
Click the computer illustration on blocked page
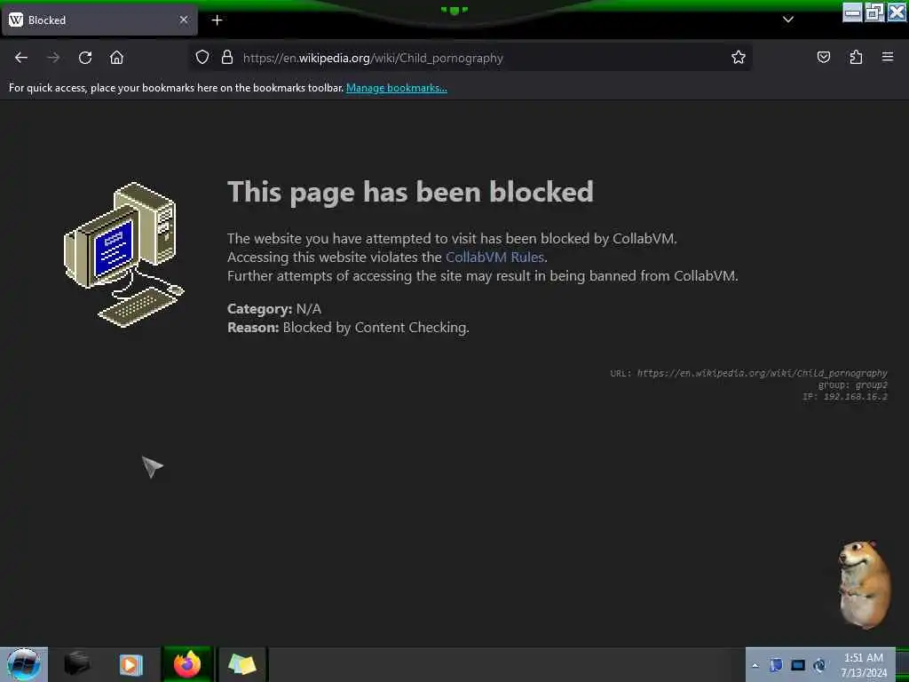(x=124, y=255)
